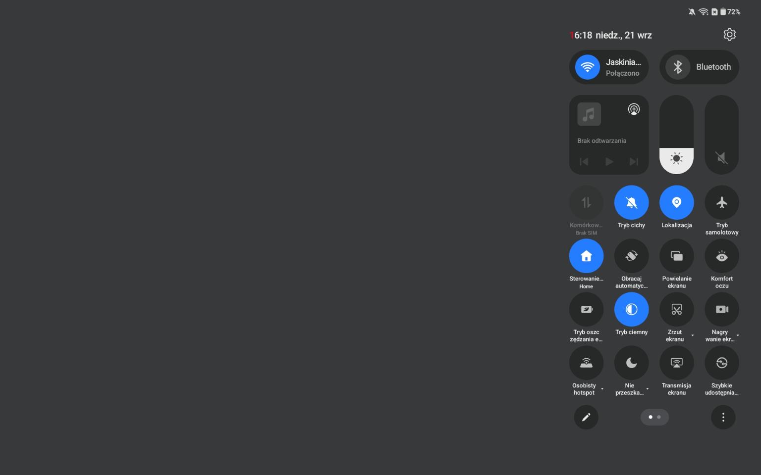761x475 pixels.
Task: Open the Jaskinia Wi-Fi network tile
Action: tap(609, 67)
